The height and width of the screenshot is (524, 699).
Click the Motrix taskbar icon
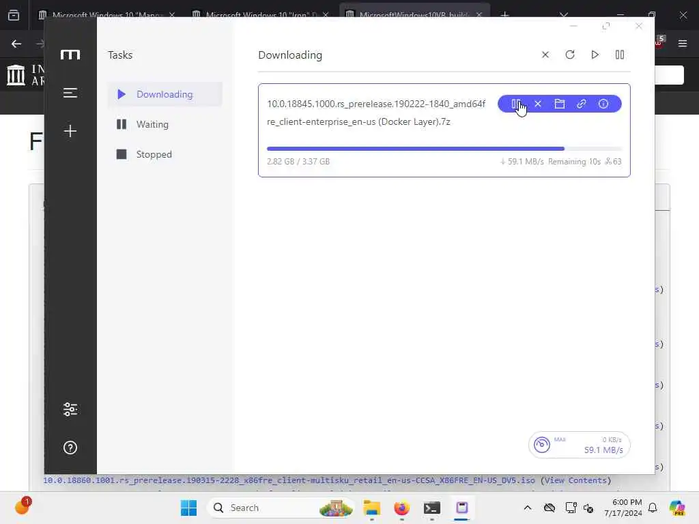462,508
